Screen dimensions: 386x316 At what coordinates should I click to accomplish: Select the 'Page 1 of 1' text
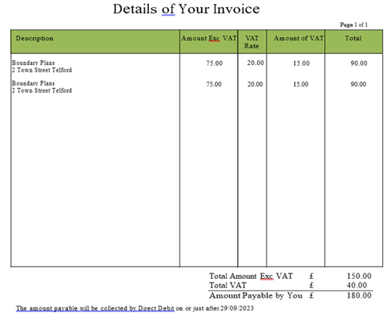pos(354,25)
